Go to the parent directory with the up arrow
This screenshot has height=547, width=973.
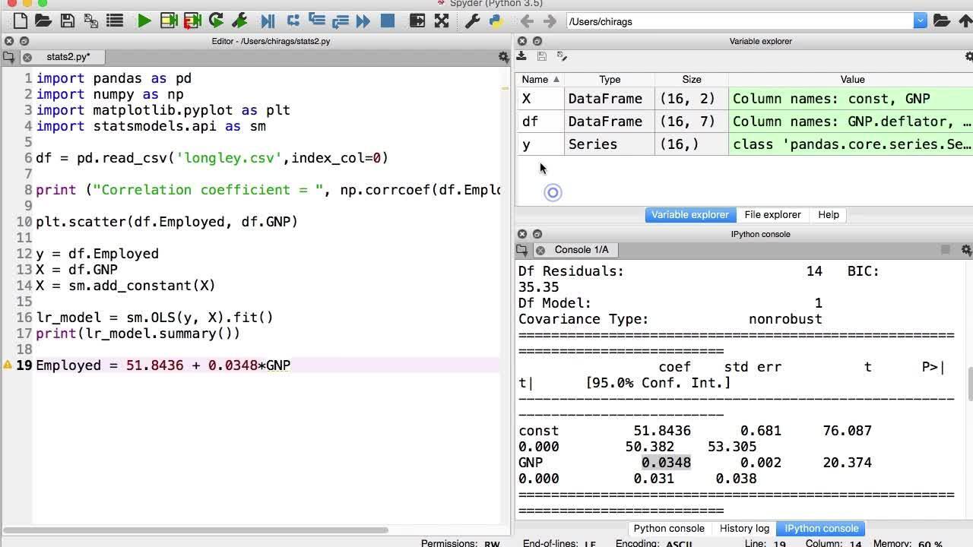coord(965,21)
